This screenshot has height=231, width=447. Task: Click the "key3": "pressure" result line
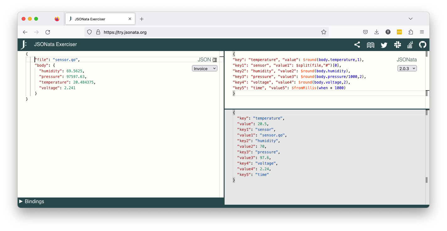(259, 152)
